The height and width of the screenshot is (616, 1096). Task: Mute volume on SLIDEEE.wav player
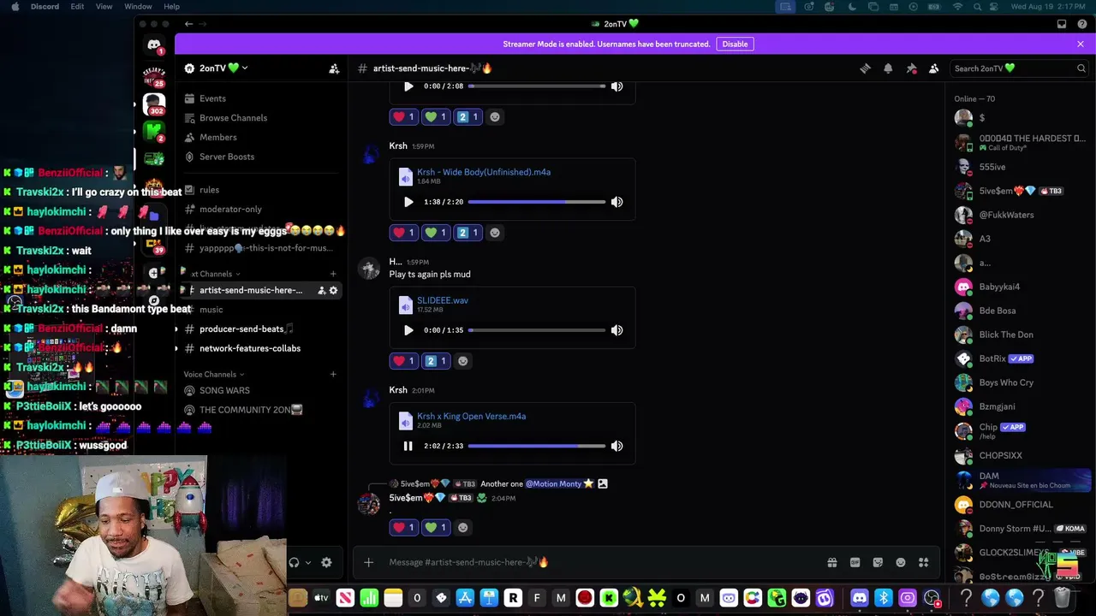(616, 330)
